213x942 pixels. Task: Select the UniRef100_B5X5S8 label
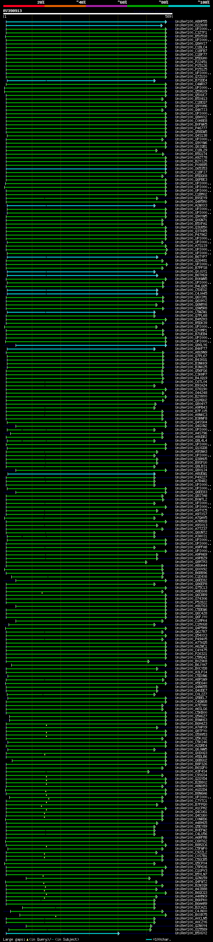pyautogui.click(x=191, y=36)
